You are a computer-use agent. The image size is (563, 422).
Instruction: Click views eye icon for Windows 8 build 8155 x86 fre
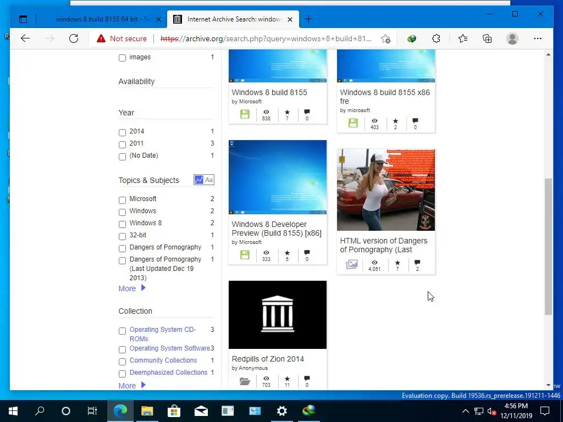[374, 120]
